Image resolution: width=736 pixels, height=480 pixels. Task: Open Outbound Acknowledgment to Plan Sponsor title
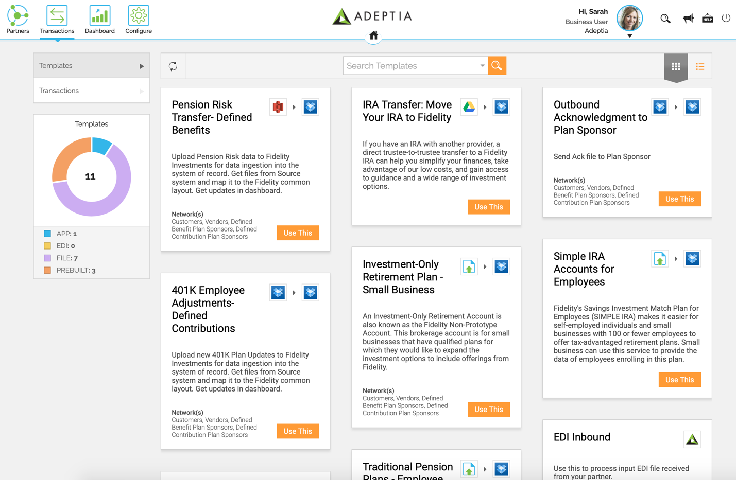(600, 117)
